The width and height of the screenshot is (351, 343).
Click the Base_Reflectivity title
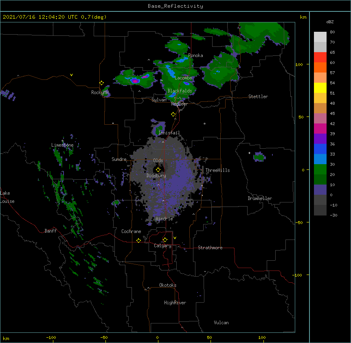175,6
